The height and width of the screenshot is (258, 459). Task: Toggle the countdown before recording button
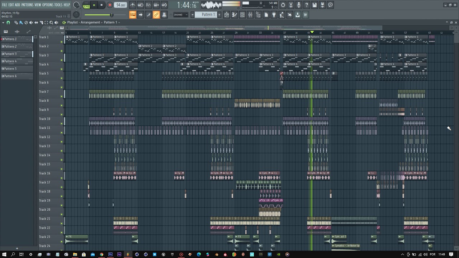point(148,5)
